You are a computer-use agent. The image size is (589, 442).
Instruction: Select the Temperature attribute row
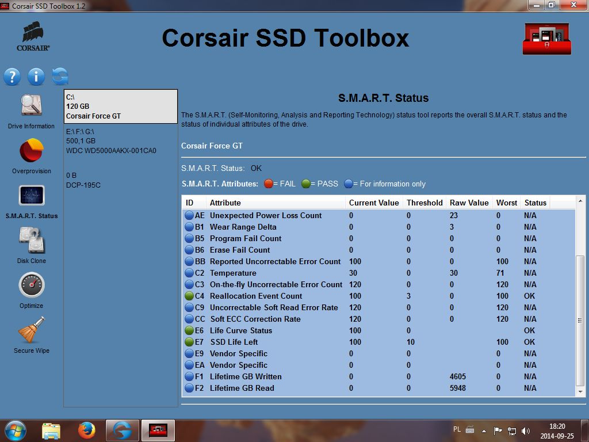(x=378, y=273)
